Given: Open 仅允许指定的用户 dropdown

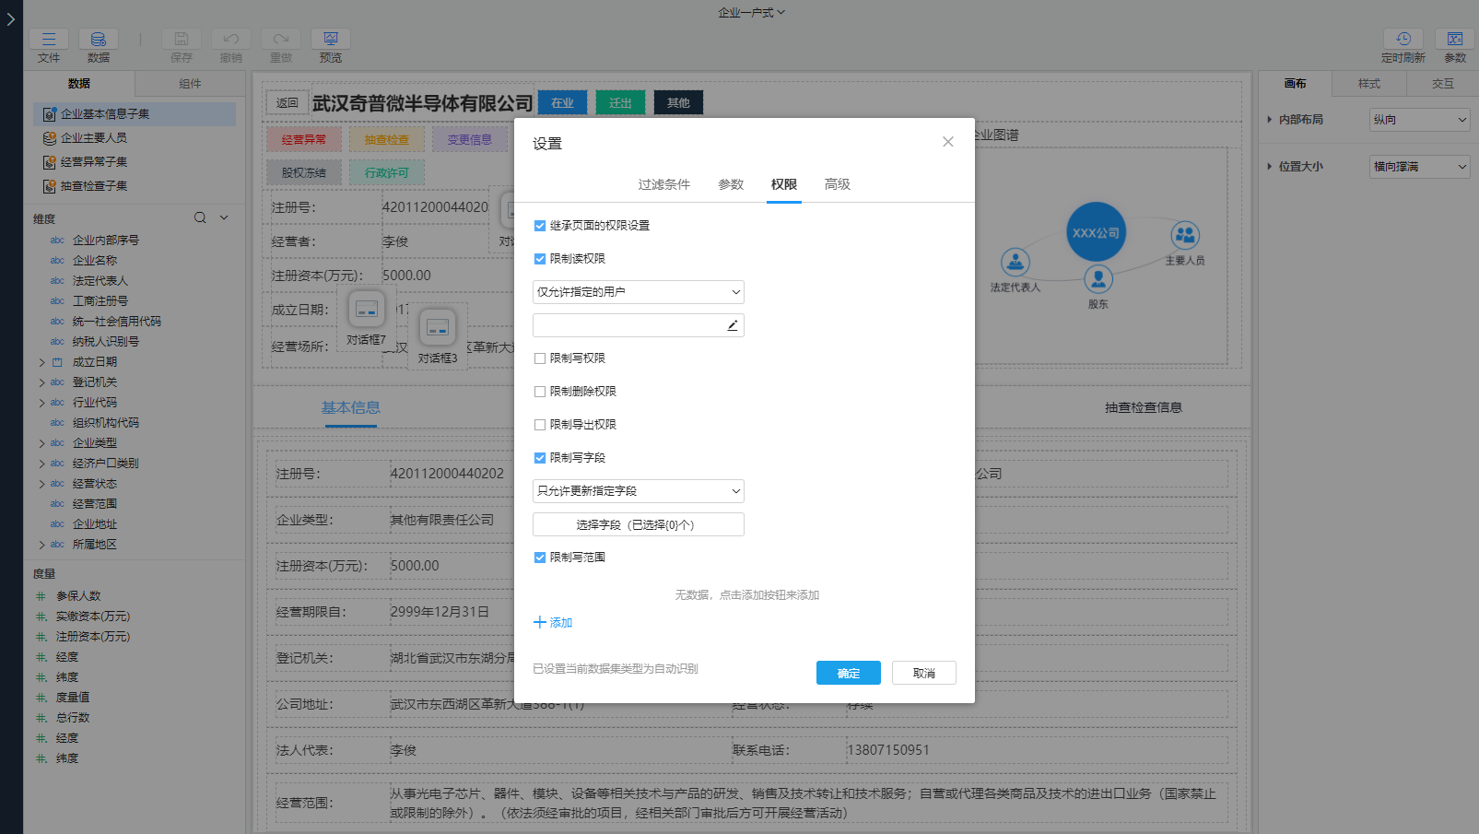Looking at the screenshot, I should [638, 292].
